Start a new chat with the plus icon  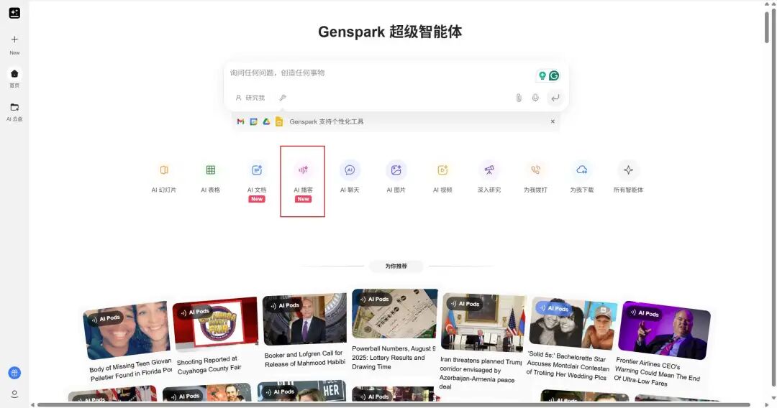pyautogui.click(x=14, y=40)
